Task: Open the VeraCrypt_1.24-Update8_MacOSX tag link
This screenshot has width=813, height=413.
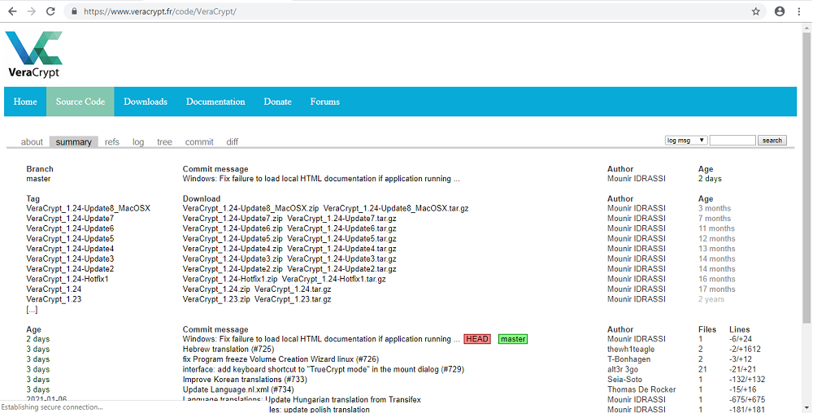Action: click(x=88, y=208)
